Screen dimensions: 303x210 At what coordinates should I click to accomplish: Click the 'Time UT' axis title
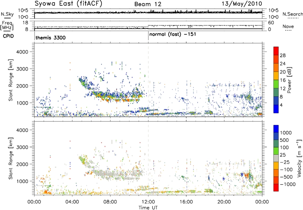[x=148, y=208]
